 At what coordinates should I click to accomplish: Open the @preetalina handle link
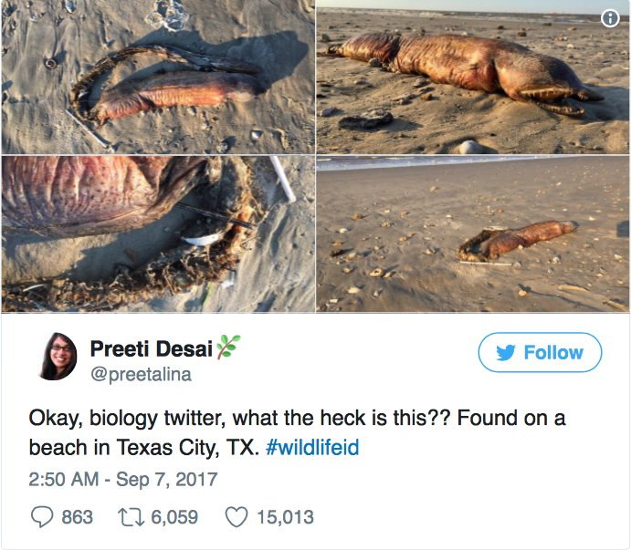pos(140,374)
